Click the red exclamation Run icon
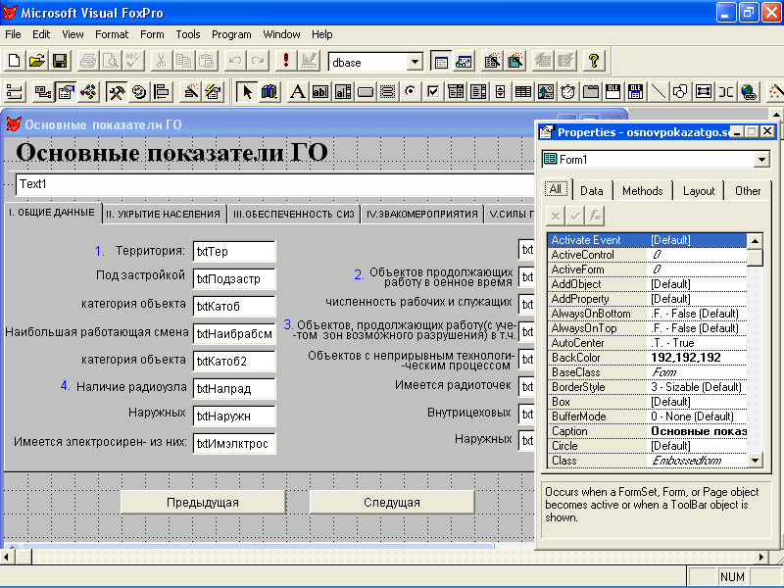This screenshot has width=784, height=588. coord(286,61)
